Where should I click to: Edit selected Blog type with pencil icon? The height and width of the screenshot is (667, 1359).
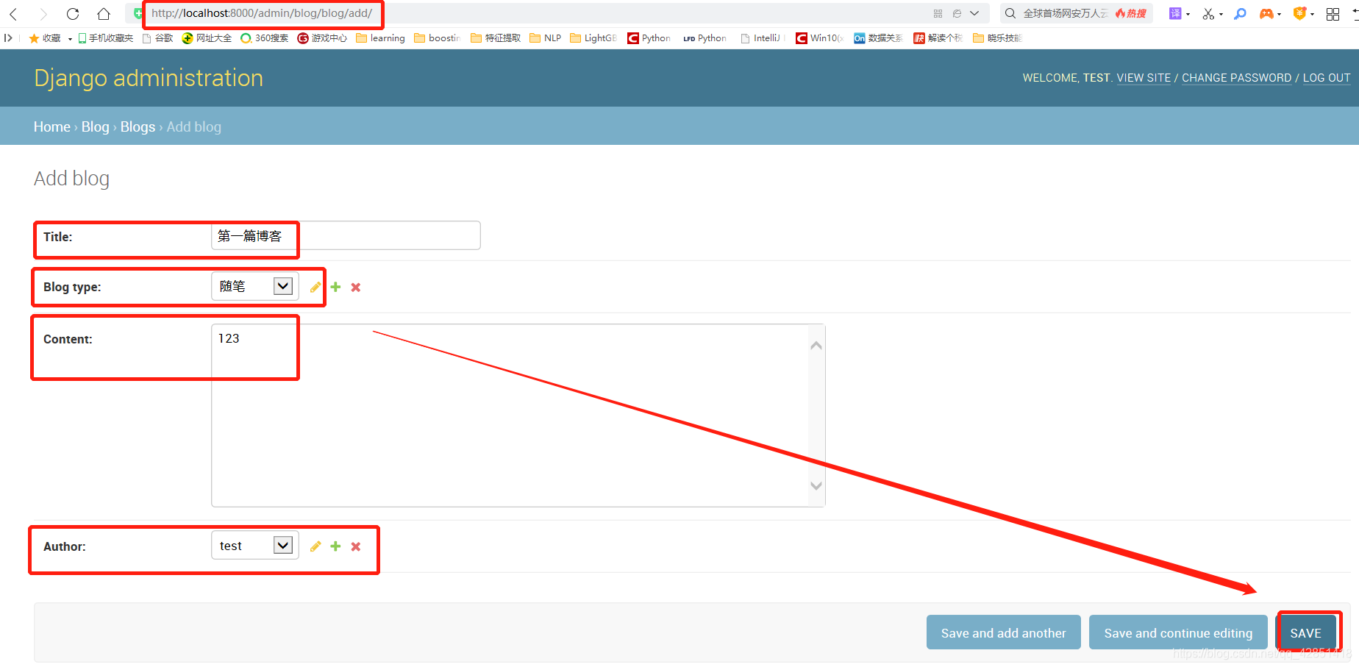pos(315,287)
